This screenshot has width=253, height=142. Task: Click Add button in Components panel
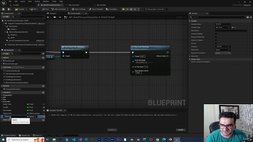(6, 17)
